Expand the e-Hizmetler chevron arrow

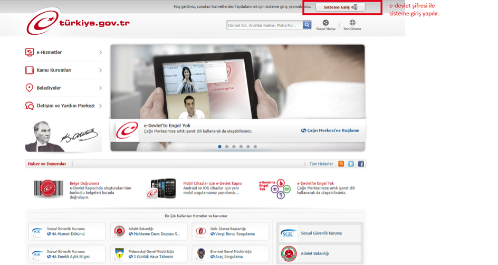tap(100, 52)
